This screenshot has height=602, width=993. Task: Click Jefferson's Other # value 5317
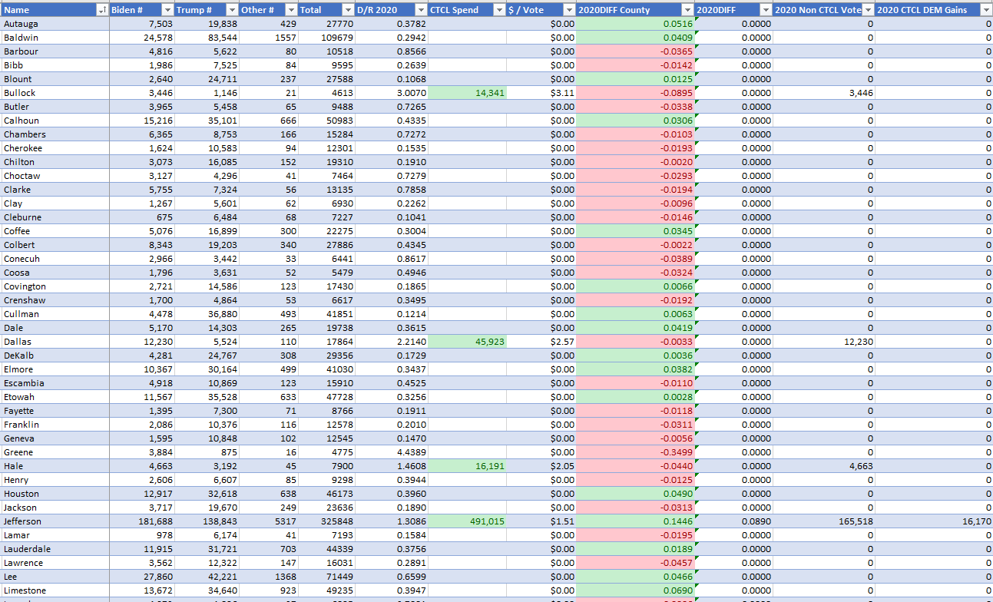click(x=269, y=521)
